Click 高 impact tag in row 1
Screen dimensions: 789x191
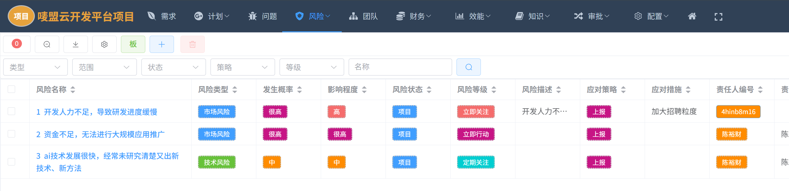point(337,112)
